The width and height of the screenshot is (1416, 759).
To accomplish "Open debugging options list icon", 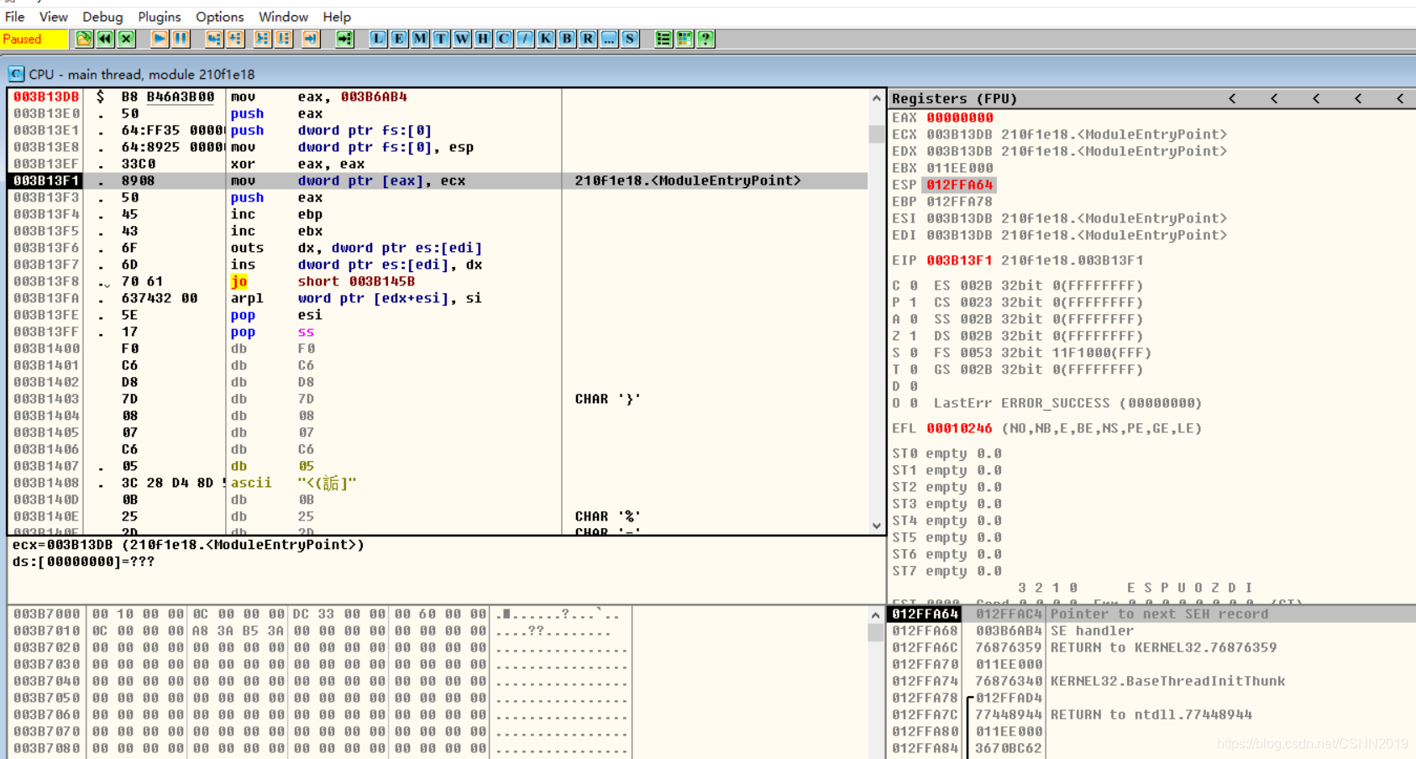I will click(663, 39).
